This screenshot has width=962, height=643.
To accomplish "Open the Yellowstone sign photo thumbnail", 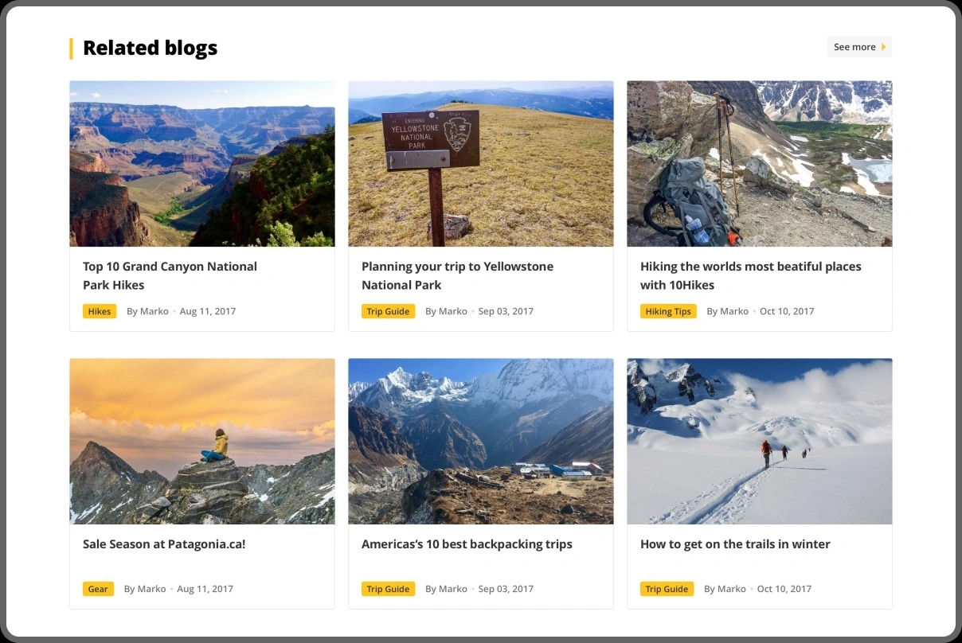I will pos(480,163).
